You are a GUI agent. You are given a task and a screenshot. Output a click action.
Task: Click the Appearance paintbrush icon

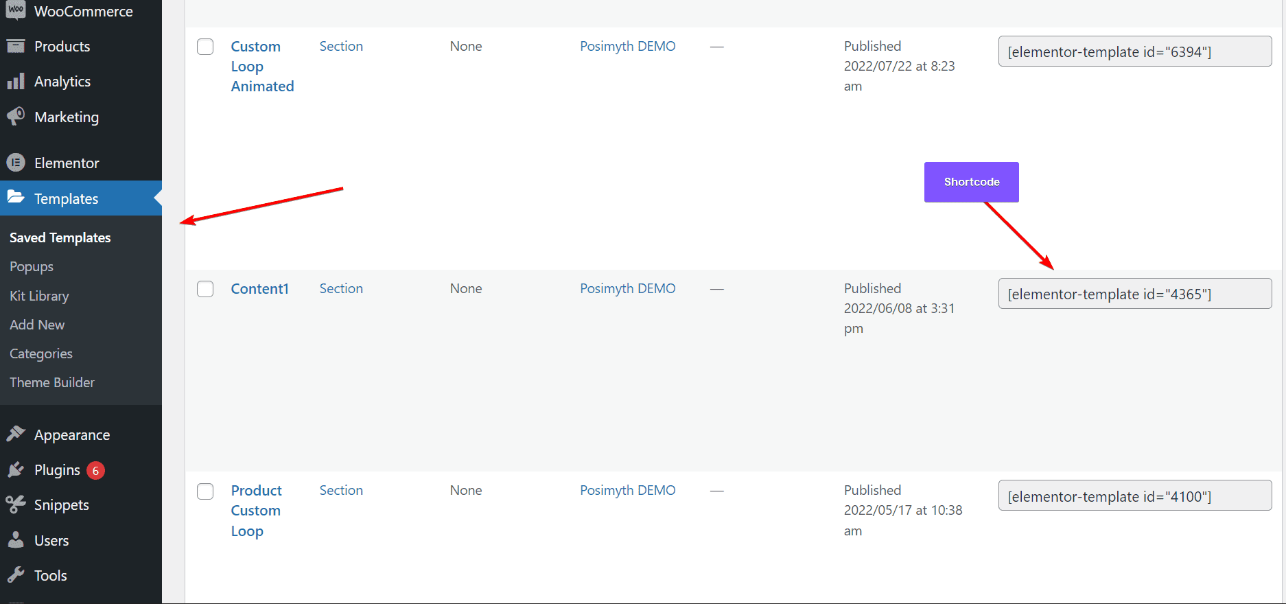coord(17,434)
